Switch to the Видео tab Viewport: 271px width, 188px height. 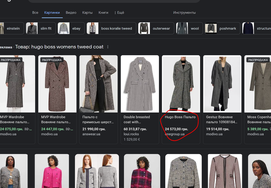click(x=71, y=13)
